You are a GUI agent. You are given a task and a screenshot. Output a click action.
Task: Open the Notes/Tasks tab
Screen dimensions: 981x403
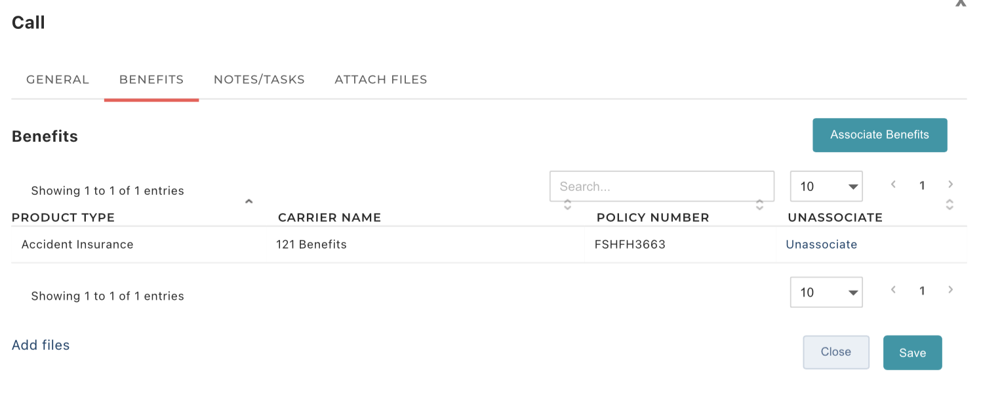tap(259, 79)
